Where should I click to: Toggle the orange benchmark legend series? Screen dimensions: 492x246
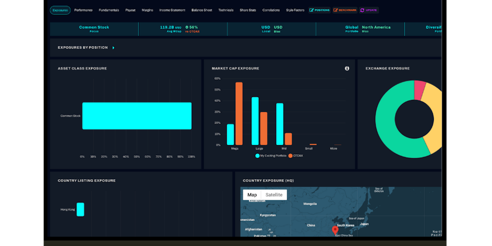click(x=296, y=156)
